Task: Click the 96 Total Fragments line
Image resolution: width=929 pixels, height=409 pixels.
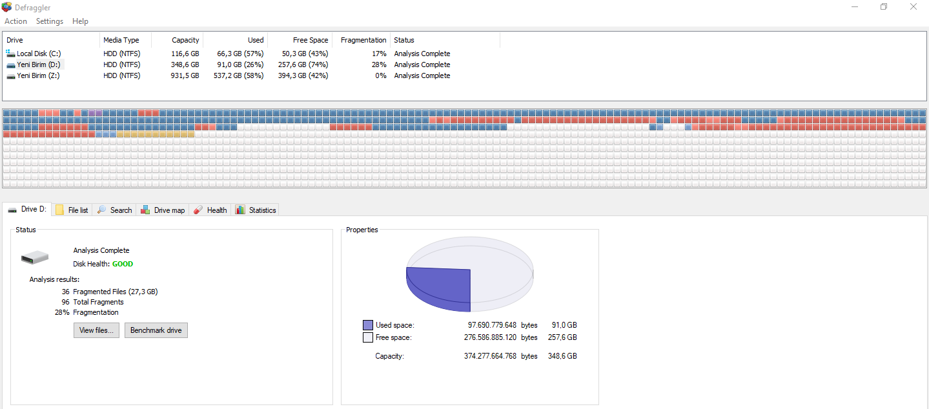Action: 92,302
